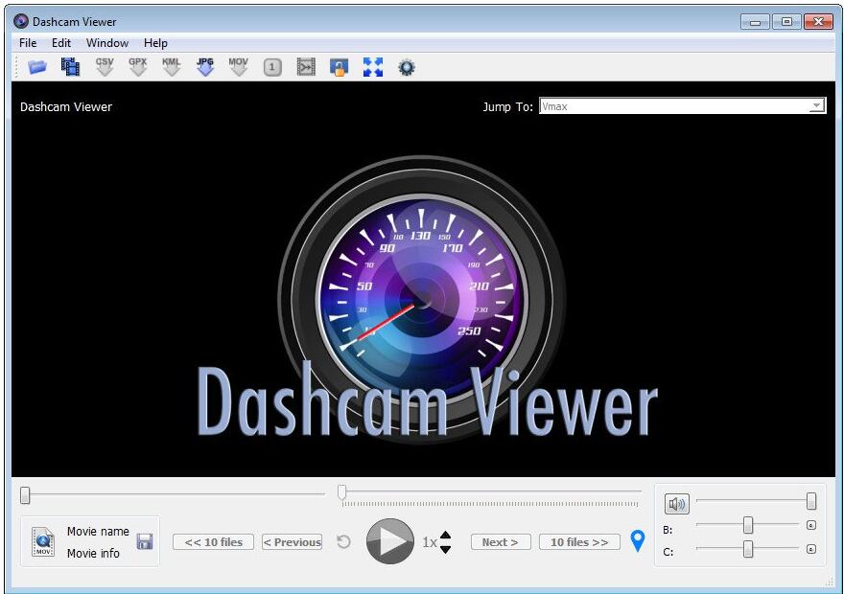Advance to the next file with Next >
This screenshot has height=594, width=844.
[x=501, y=542]
